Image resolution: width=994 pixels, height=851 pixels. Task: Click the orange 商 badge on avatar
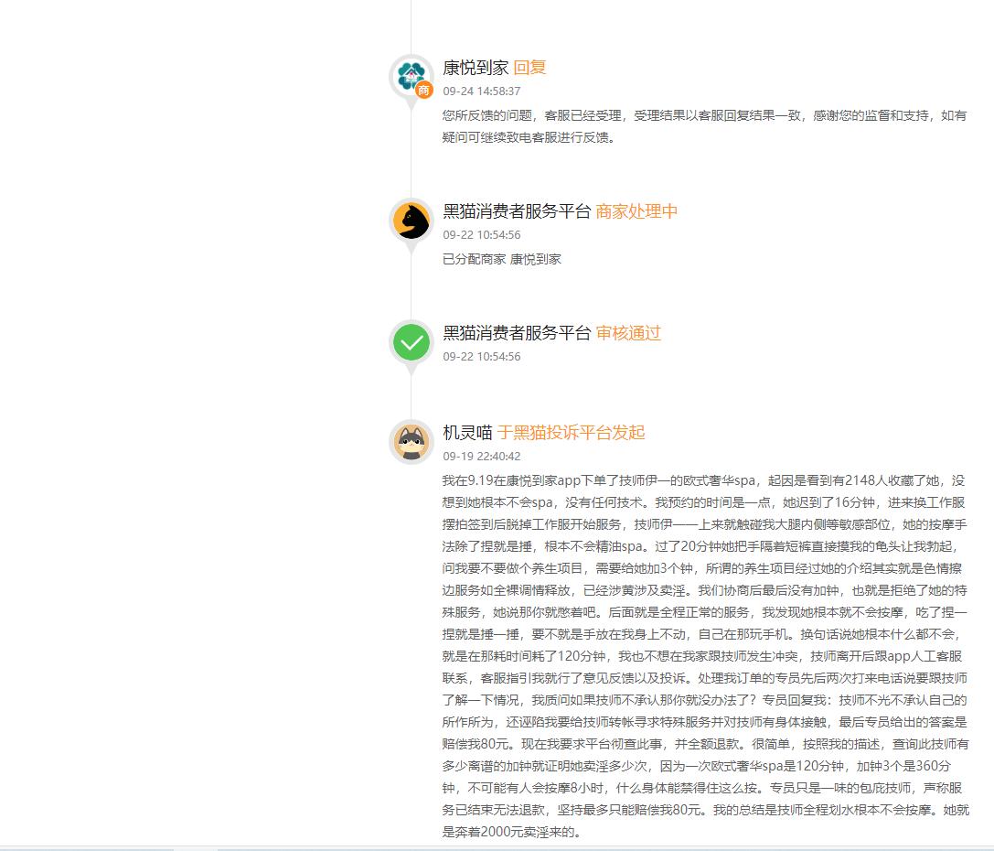coord(423,90)
